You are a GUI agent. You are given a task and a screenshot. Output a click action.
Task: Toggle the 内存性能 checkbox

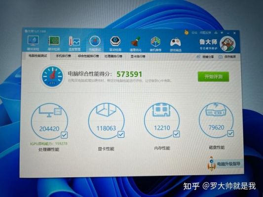[176, 134]
